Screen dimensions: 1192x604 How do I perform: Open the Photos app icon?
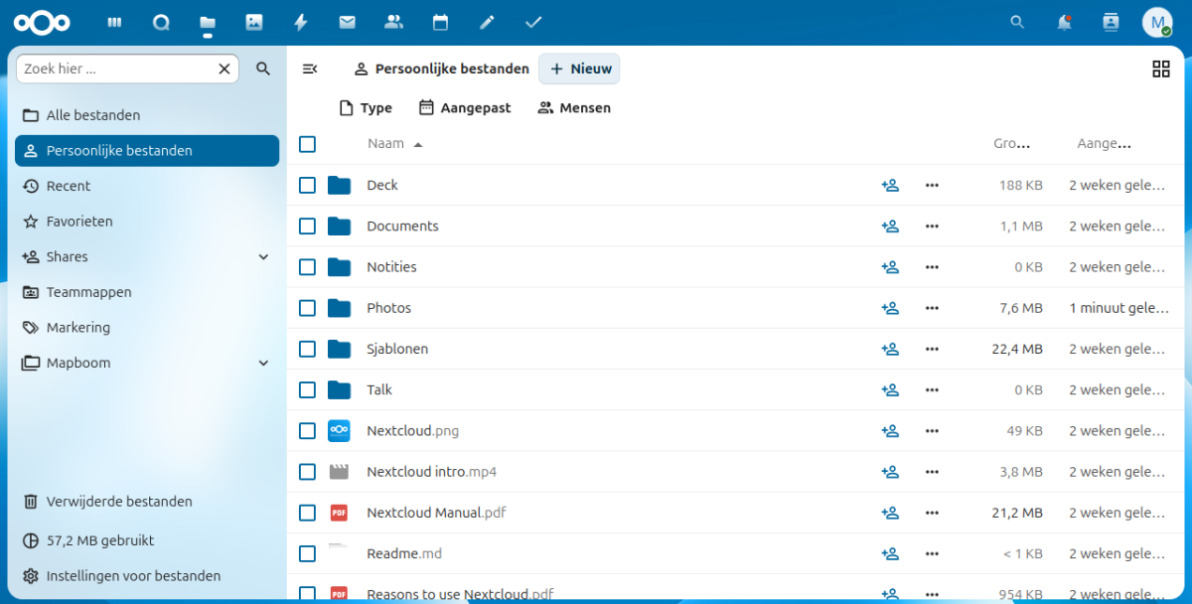point(254,22)
